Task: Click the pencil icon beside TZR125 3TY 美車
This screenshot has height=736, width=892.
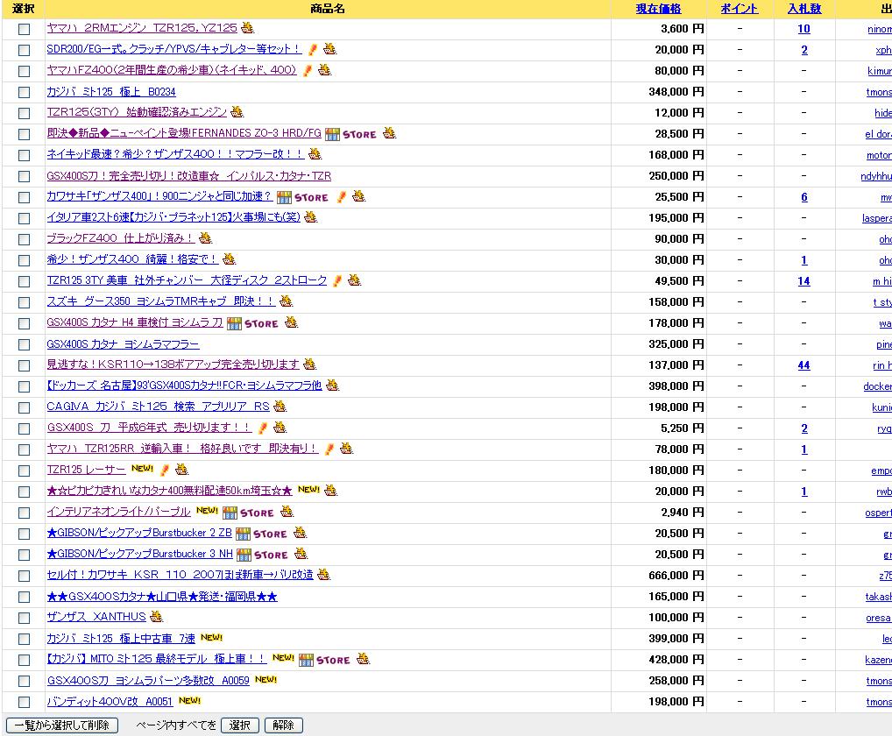Action: click(337, 281)
